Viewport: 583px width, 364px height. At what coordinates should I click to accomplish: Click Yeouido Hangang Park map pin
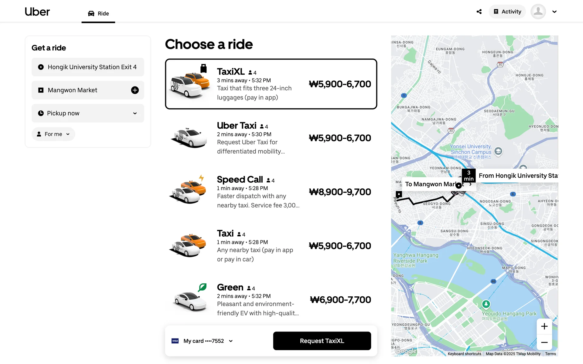[486, 304]
